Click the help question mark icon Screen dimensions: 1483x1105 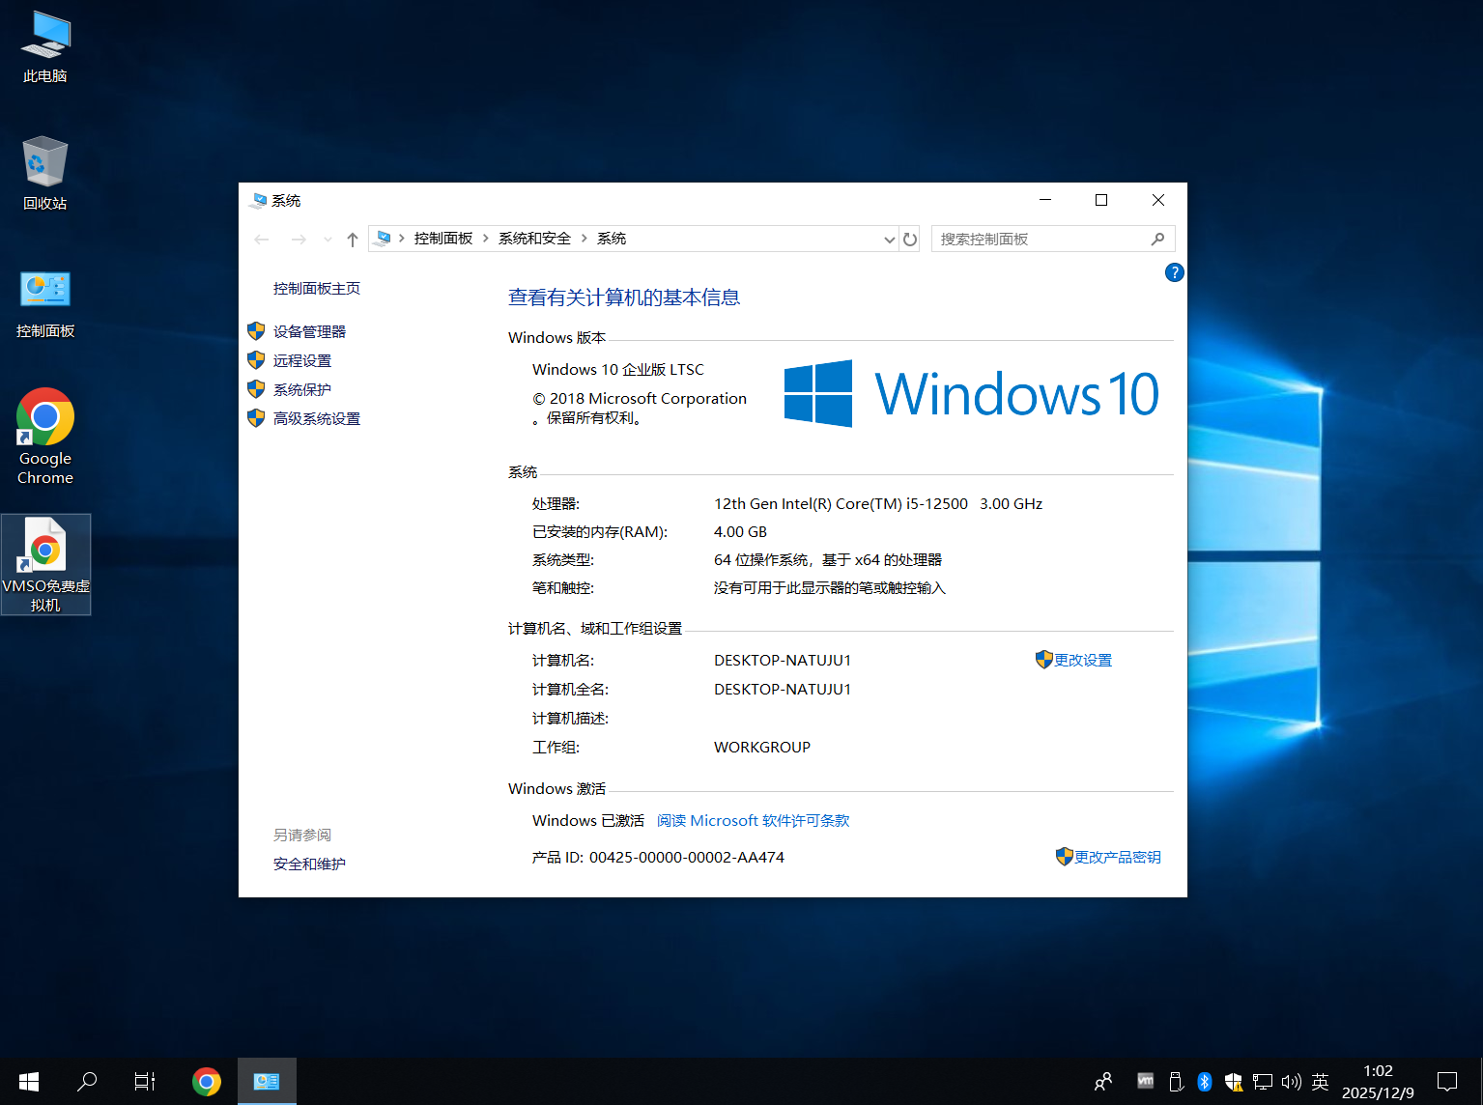tap(1174, 272)
